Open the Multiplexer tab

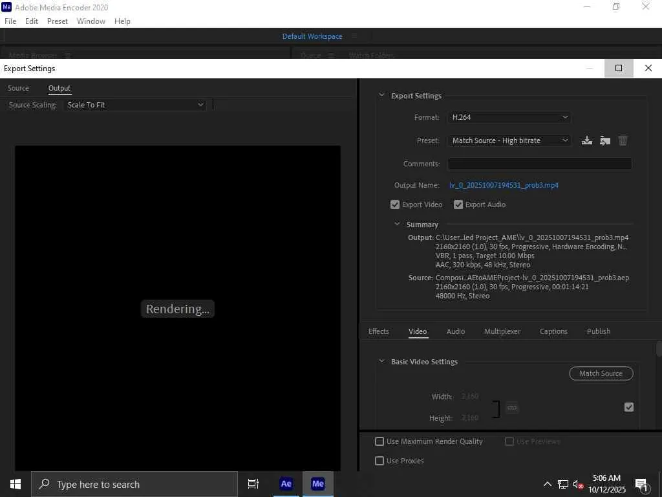502,331
